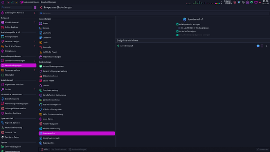
Task: Open Andere Anwendungen entry
Action: 77,57
